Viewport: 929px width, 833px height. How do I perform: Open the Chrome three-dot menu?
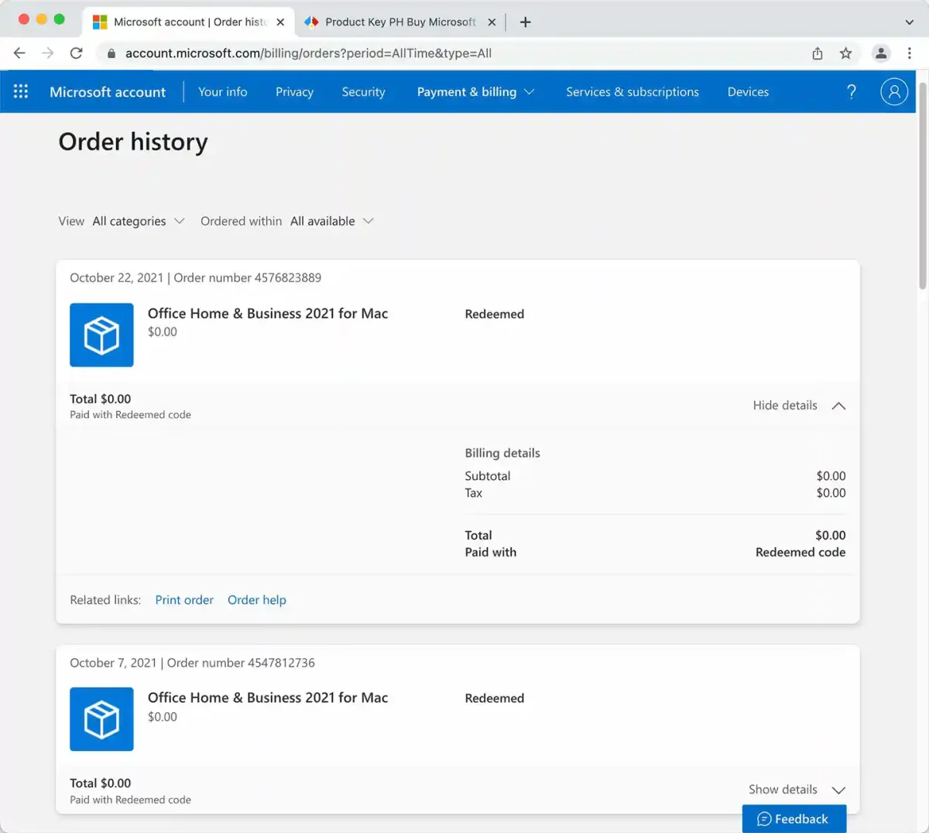909,53
